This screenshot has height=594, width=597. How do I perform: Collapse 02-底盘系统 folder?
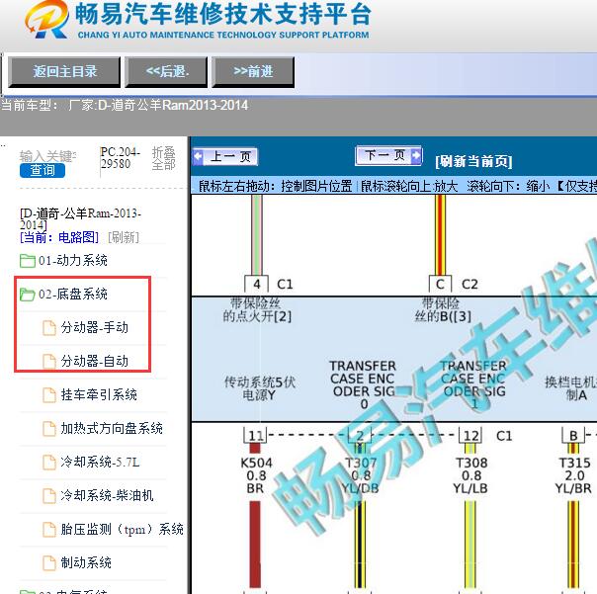click(73, 295)
